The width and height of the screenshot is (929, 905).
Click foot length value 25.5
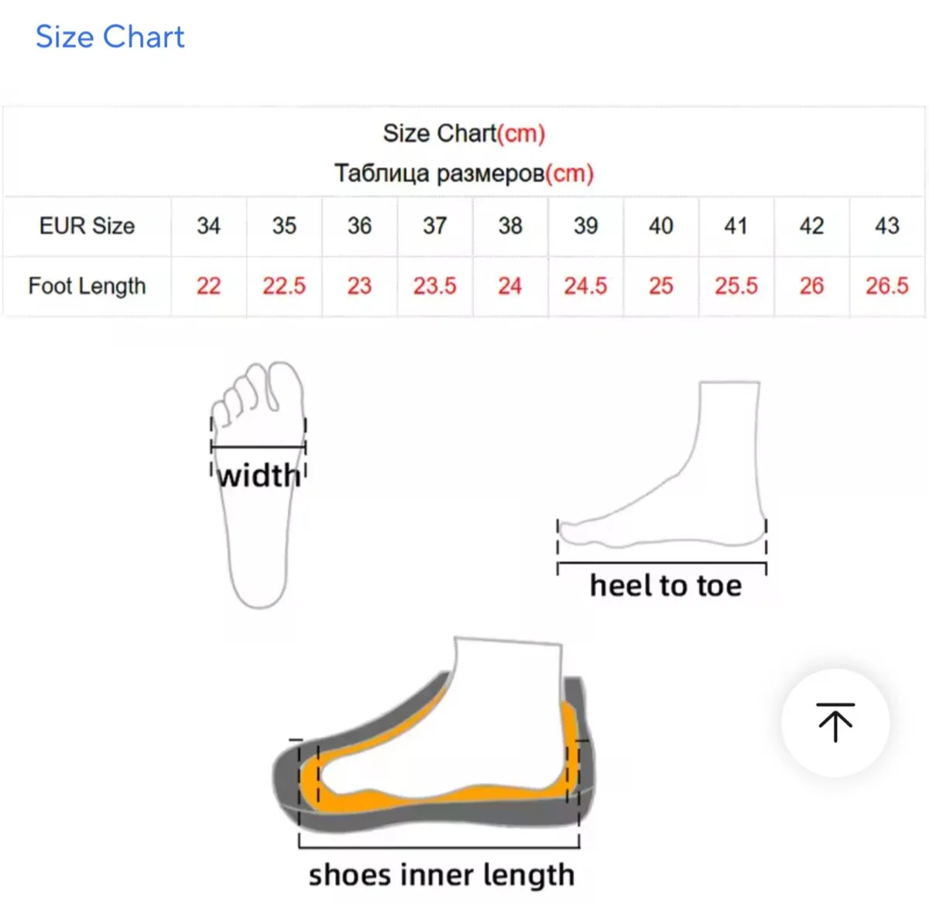(736, 286)
